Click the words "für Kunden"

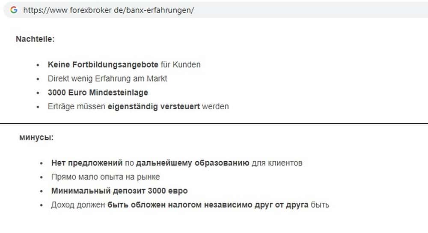pos(181,65)
